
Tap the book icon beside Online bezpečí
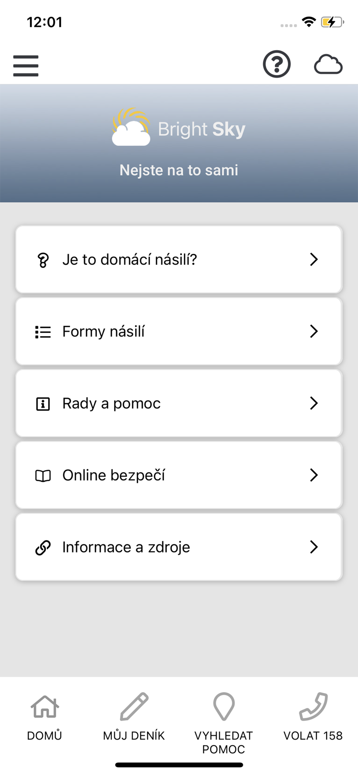(43, 475)
